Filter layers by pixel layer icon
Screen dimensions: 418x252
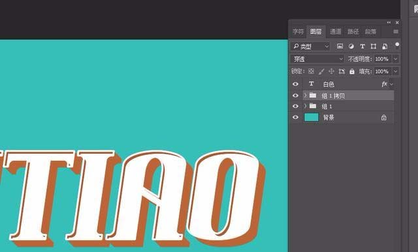340,46
